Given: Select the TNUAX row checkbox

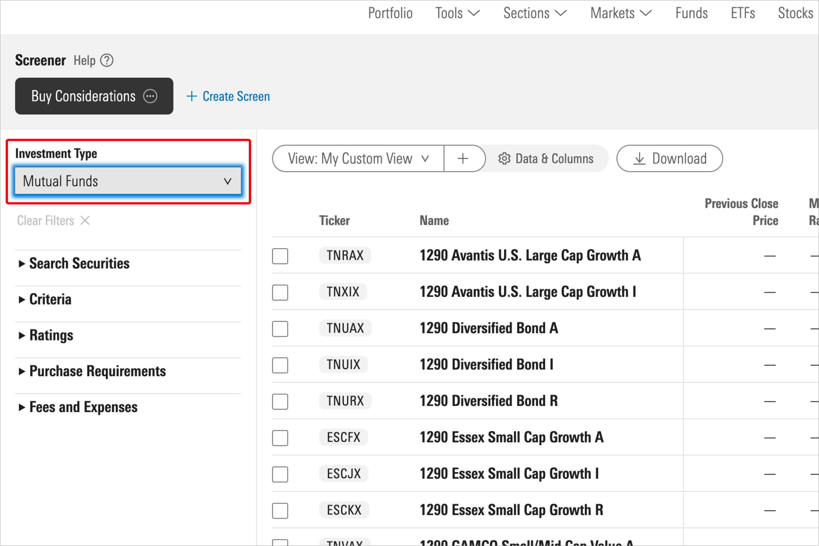Looking at the screenshot, I should (280, 329).
